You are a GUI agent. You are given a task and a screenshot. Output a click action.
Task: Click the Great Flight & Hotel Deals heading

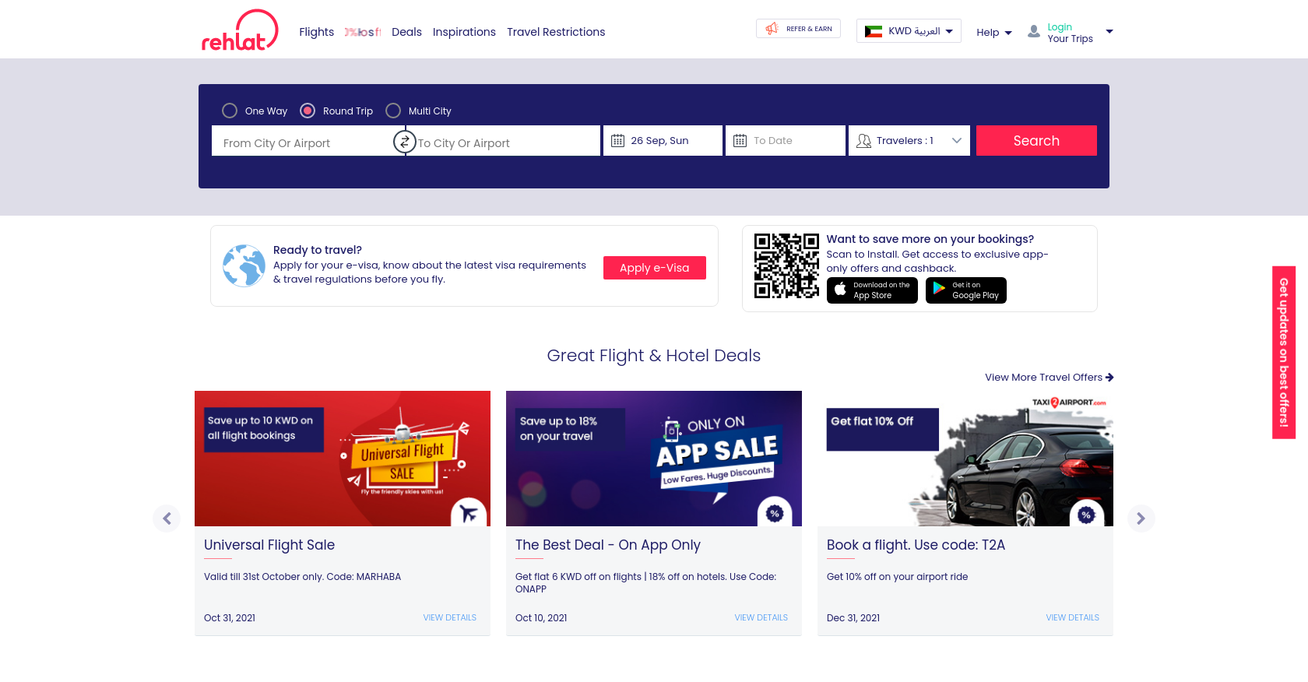[x=654, y=356]
